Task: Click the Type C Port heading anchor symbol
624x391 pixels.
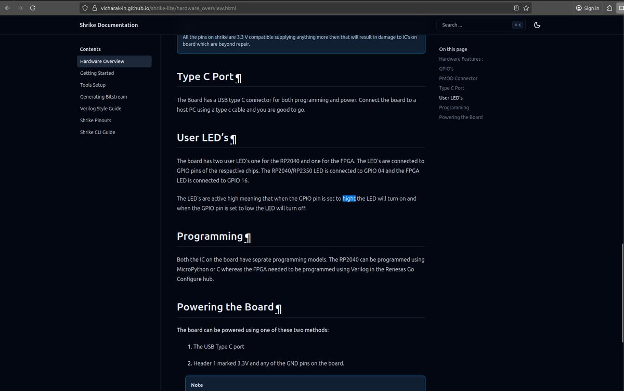Action: click(x=238, y=77)
